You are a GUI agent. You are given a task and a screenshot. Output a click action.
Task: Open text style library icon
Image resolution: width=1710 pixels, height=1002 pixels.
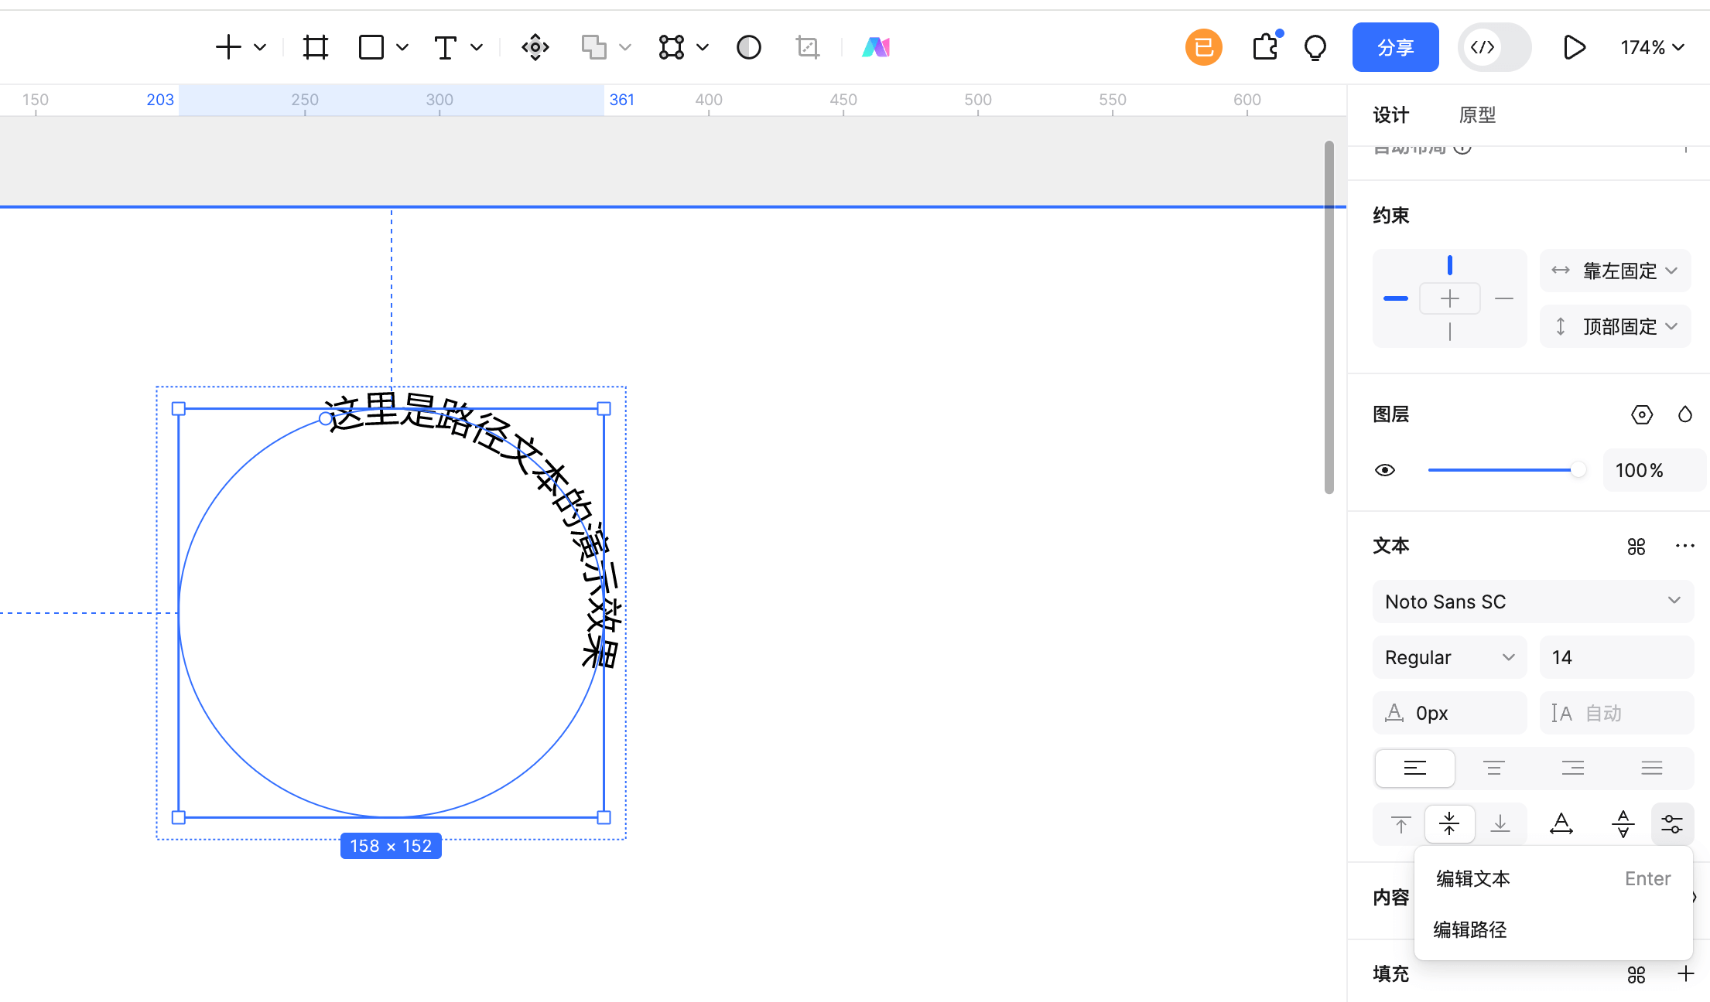tap(1636, 547)
